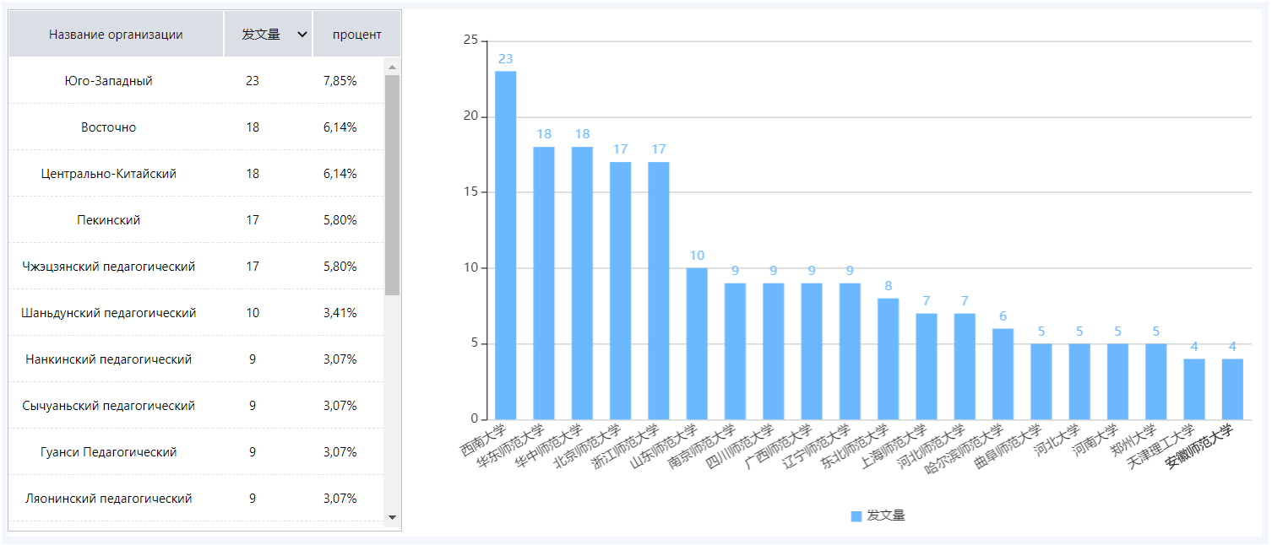Click the 发文量 column header text
This screenshot has height=545, width=1272.
tap(260, 35)
